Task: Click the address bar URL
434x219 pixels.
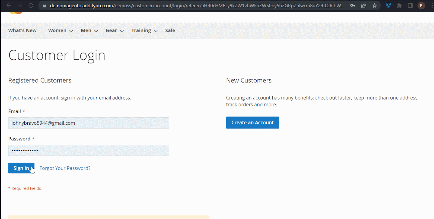Action: 197,5
